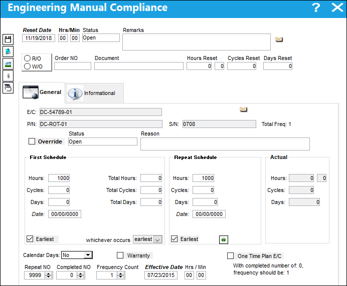Uncheck Earliest in First Schedule

pos(30,239)
